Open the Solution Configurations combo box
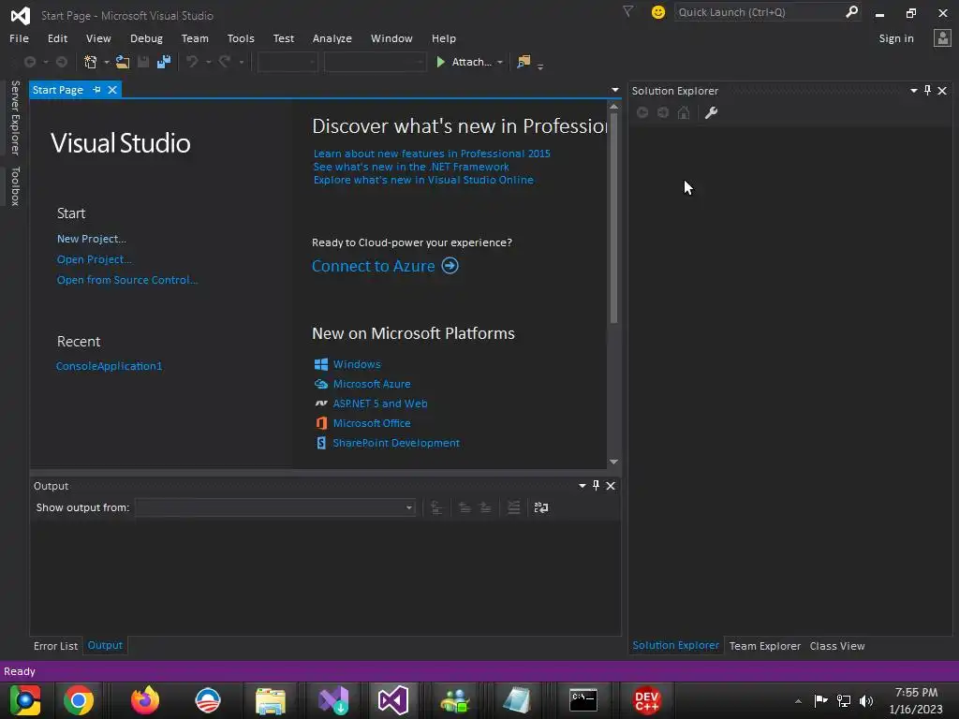The height and width of the screenshot is (719, 959). [288, 62]
